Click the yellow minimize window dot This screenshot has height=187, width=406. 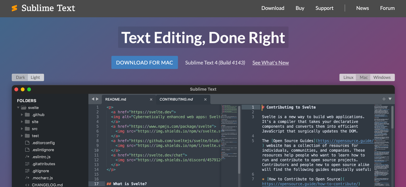click(23, 90)
